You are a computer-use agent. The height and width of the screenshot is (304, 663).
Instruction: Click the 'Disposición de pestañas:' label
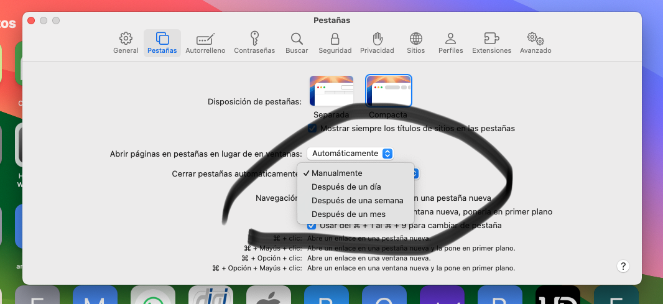pyautogui.click(x=254, y=102)
